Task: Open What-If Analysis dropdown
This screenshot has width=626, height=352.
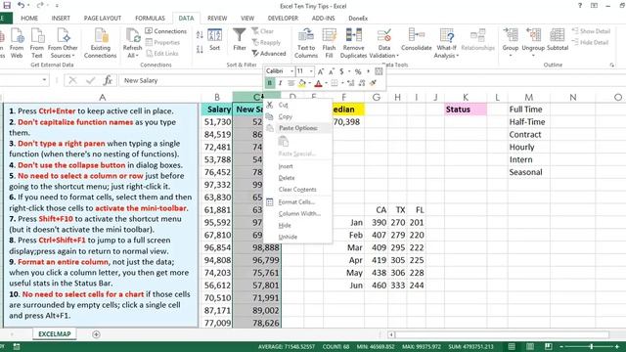Action: (x=446, y=52)
